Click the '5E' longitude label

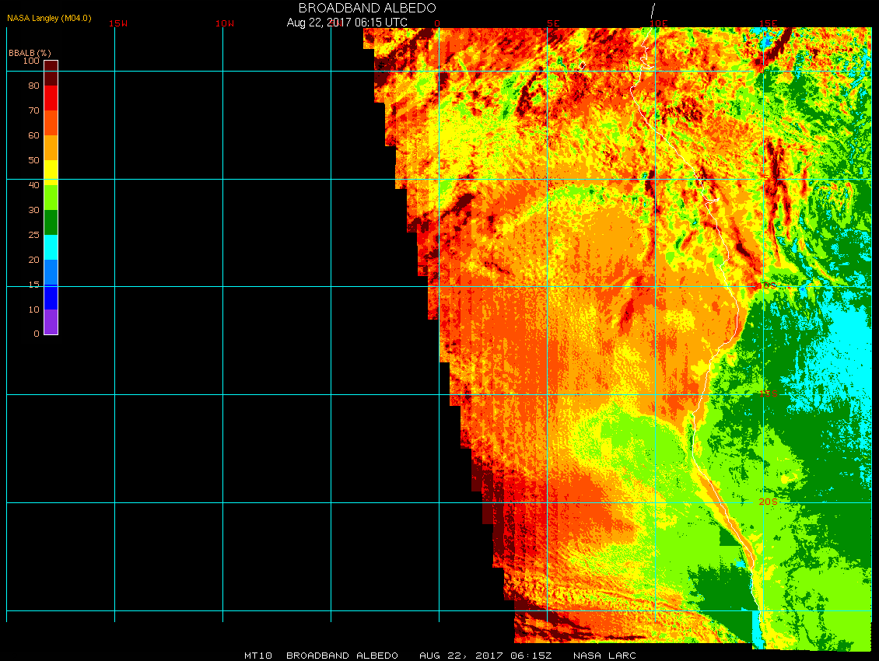point(553,23)
